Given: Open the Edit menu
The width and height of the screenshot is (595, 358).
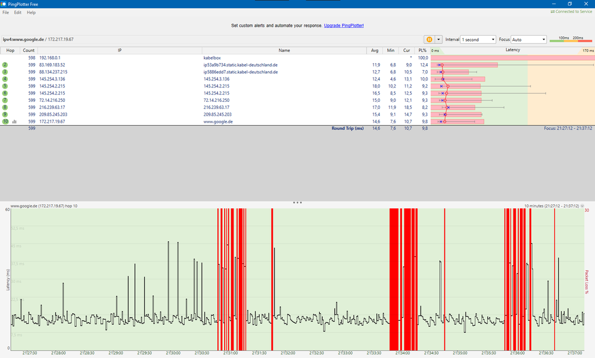Looking at the screenshot, I should [18, 13].
